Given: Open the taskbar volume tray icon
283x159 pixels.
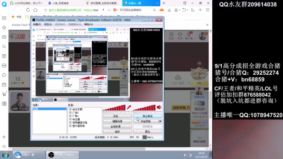Looking at the screenshot, I should tap(185, 155).
